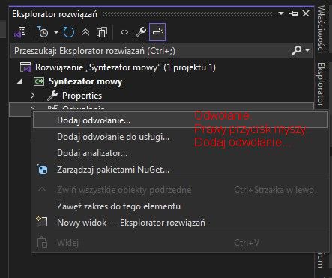The height and width of the screenshot is (278, 332).
Task: Choose Dodaj analizator... menu entry
Action: pos(180,153)
